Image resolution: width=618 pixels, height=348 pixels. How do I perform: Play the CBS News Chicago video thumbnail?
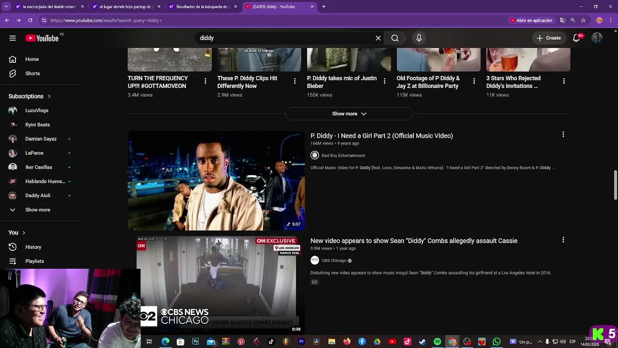[x=216, y=285]
